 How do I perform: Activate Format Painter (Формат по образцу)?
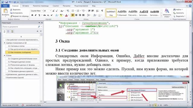tap(19, 16)
